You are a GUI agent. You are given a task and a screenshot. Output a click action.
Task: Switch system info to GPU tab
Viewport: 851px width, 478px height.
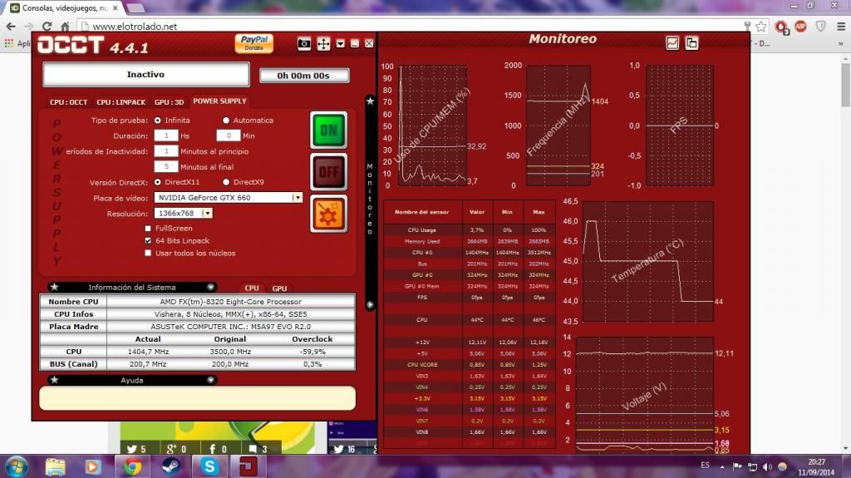click(x=279, y=288)
